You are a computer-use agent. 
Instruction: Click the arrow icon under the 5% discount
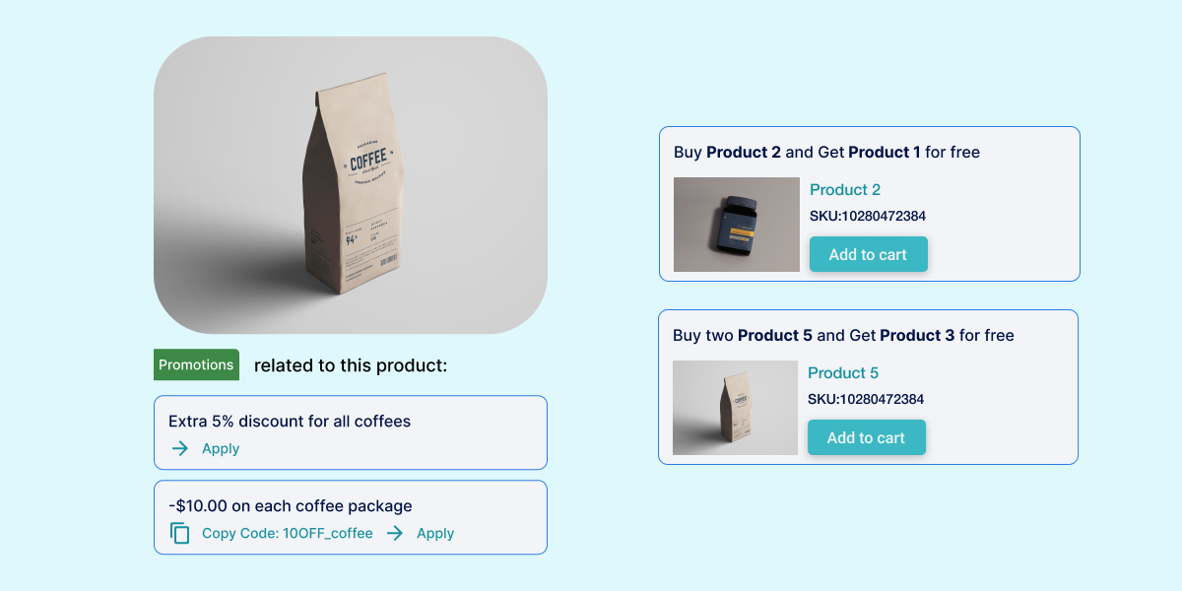point(179,448)
